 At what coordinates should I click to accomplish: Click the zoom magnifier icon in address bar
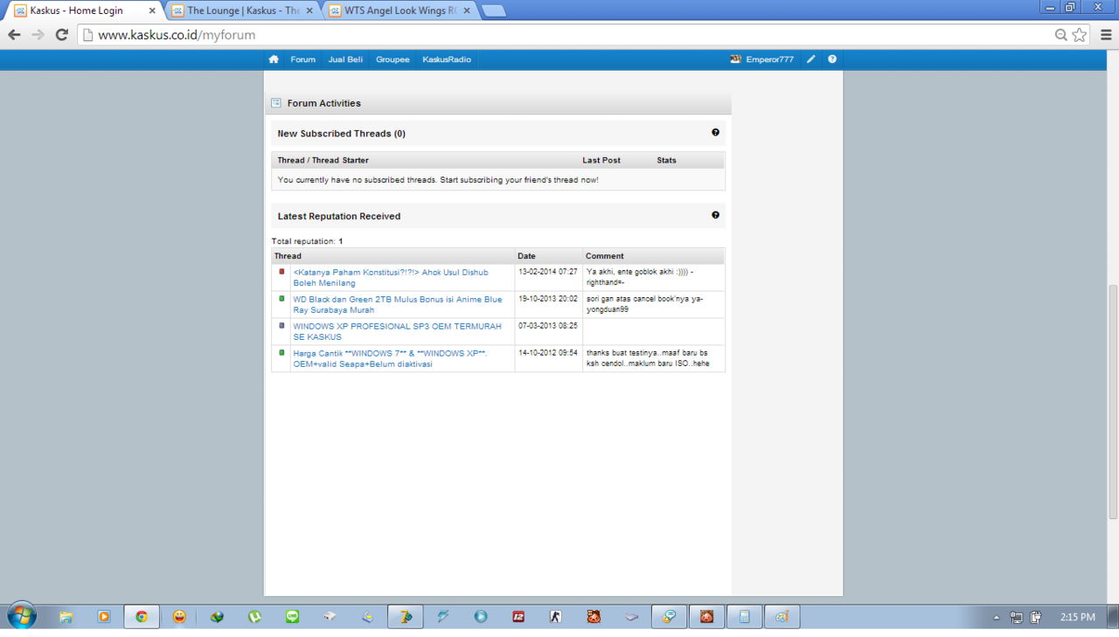[x=1061, y=35]
